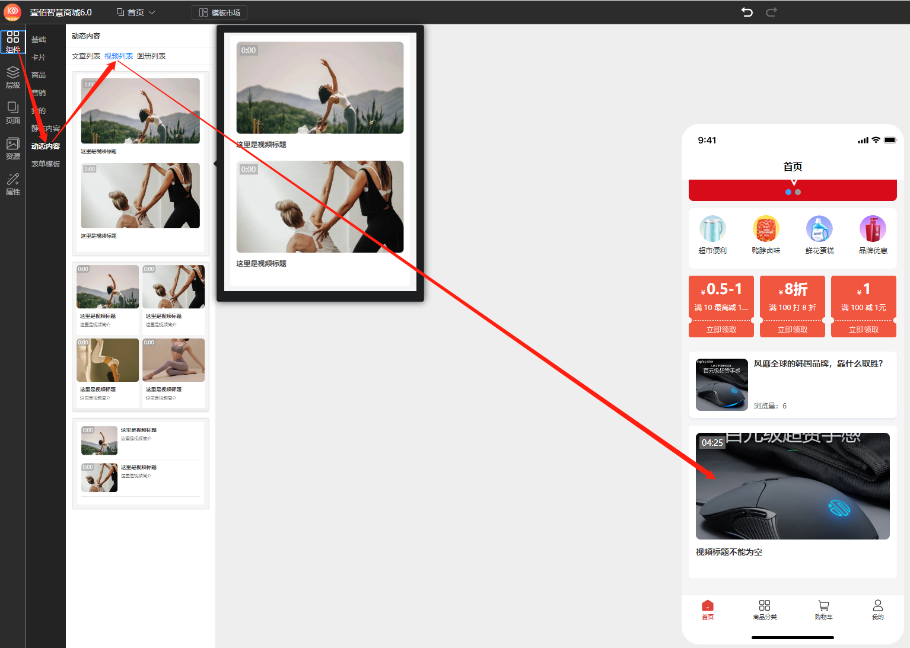Viewport: 910px width, 648px height.
Task: Click the blue carousel indicator dot
Action: tap(788, 192)
